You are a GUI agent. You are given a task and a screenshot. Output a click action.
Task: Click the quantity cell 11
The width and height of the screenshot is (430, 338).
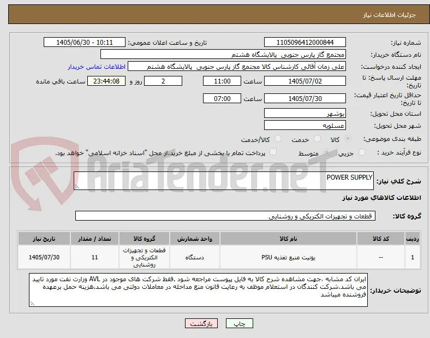coord(94,257)
